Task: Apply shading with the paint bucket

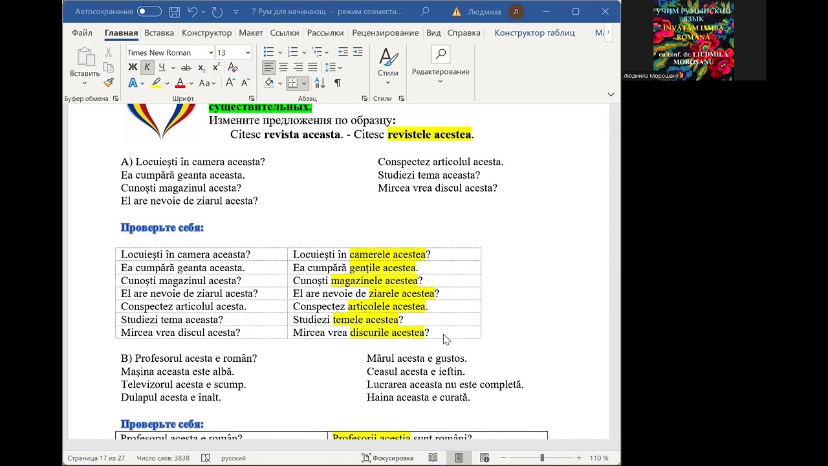Action: [270, 83]
